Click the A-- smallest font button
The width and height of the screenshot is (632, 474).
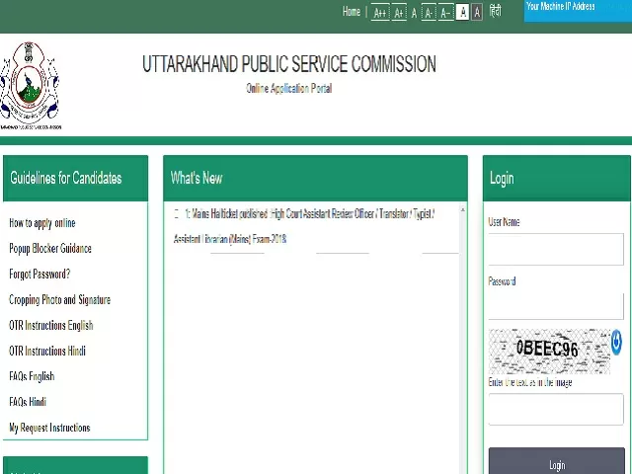[x=445, y=13]
